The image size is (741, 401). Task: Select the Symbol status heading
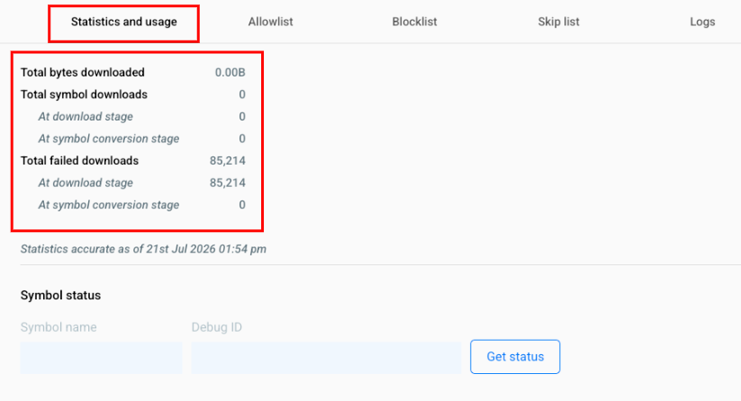(60, 295)
